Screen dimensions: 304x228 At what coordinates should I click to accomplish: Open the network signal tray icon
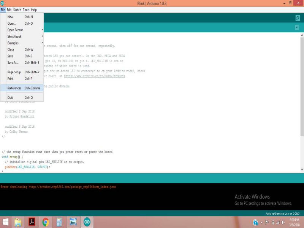pyautogui.click(x=278, y=222)
